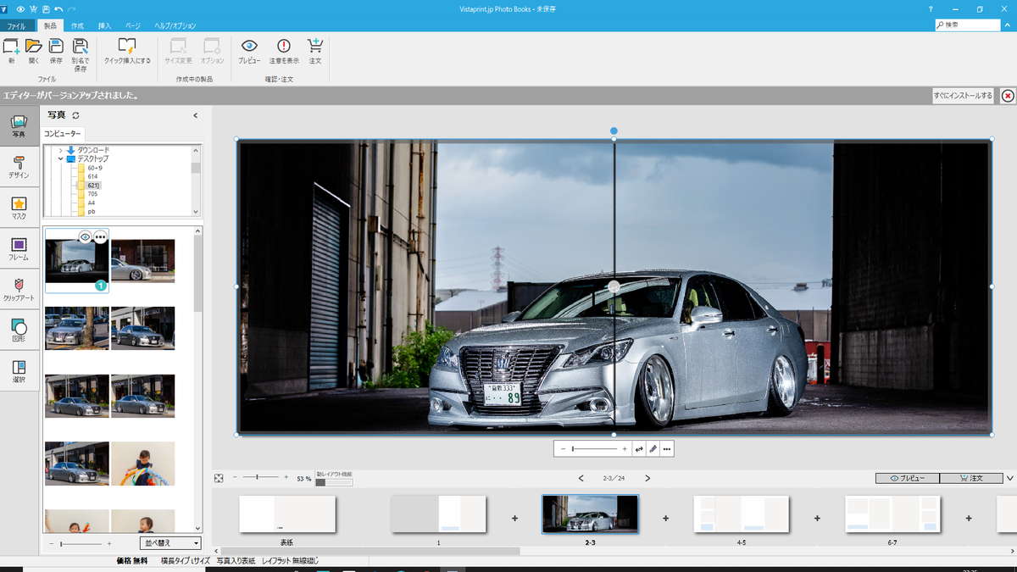This screenshot has width=1017, height=572.
Task: Switch to the ページ ribbon tab
Action: point(133,26)
